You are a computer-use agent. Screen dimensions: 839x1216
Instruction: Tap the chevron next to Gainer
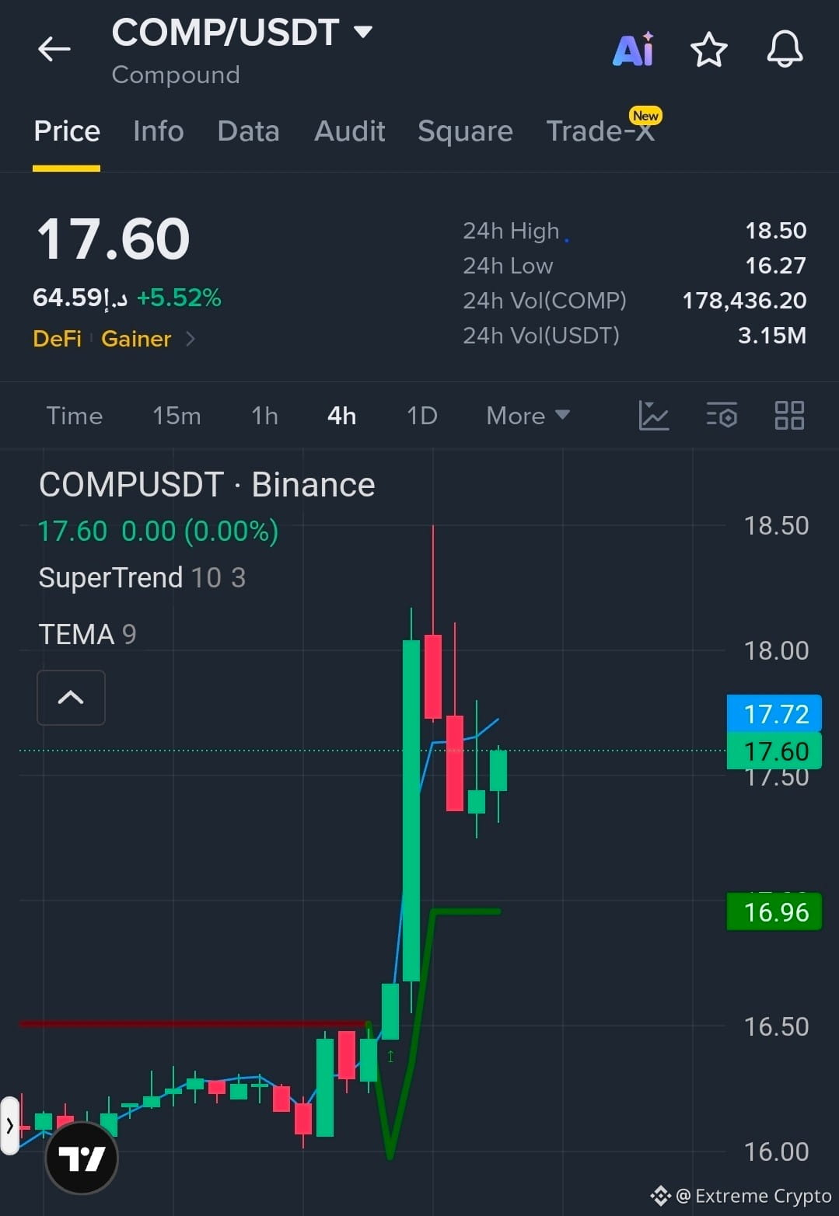coord(191,339)
